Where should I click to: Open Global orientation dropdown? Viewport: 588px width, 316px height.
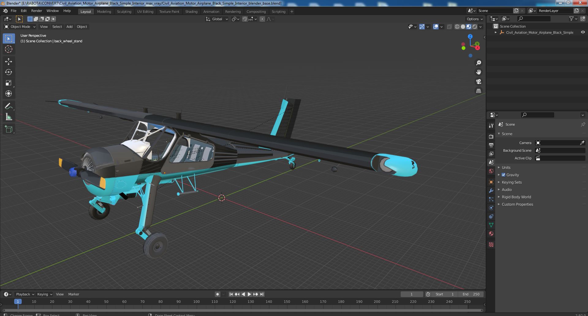click(x=217, y=19)
